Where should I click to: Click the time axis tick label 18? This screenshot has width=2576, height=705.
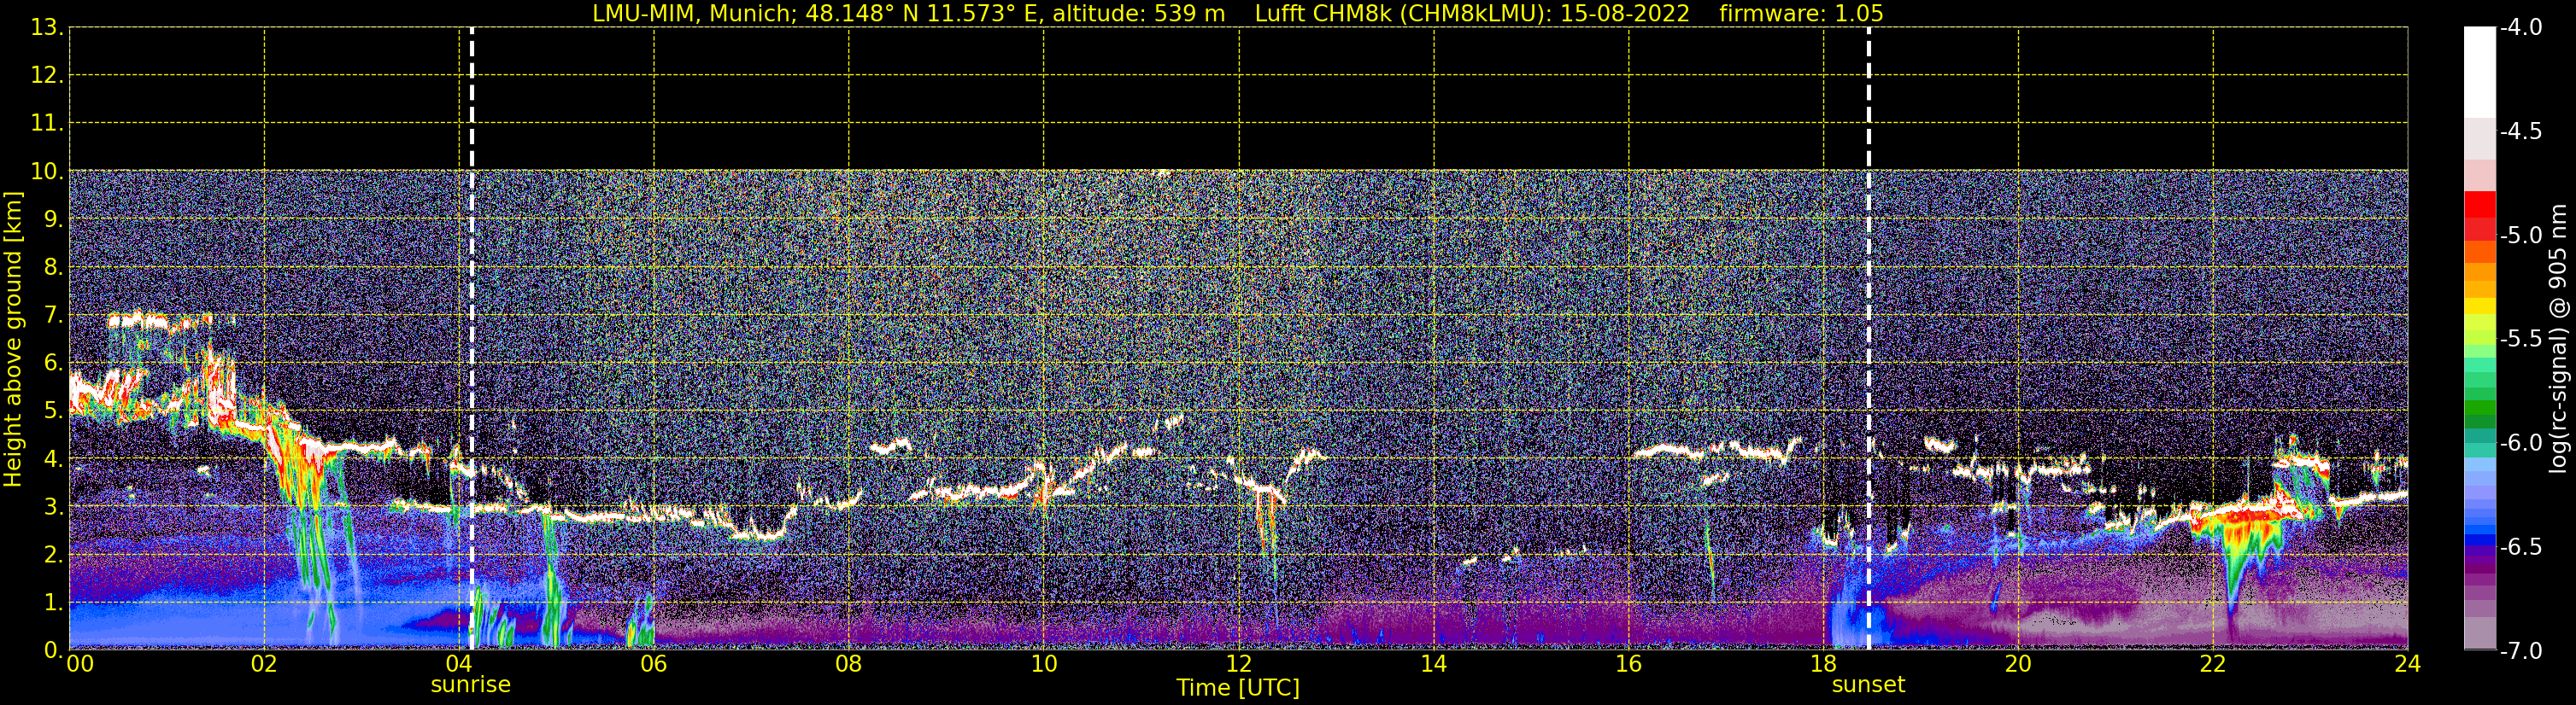pos(1824,664)
